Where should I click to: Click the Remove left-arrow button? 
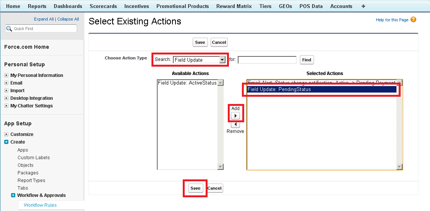click(235, 125)
